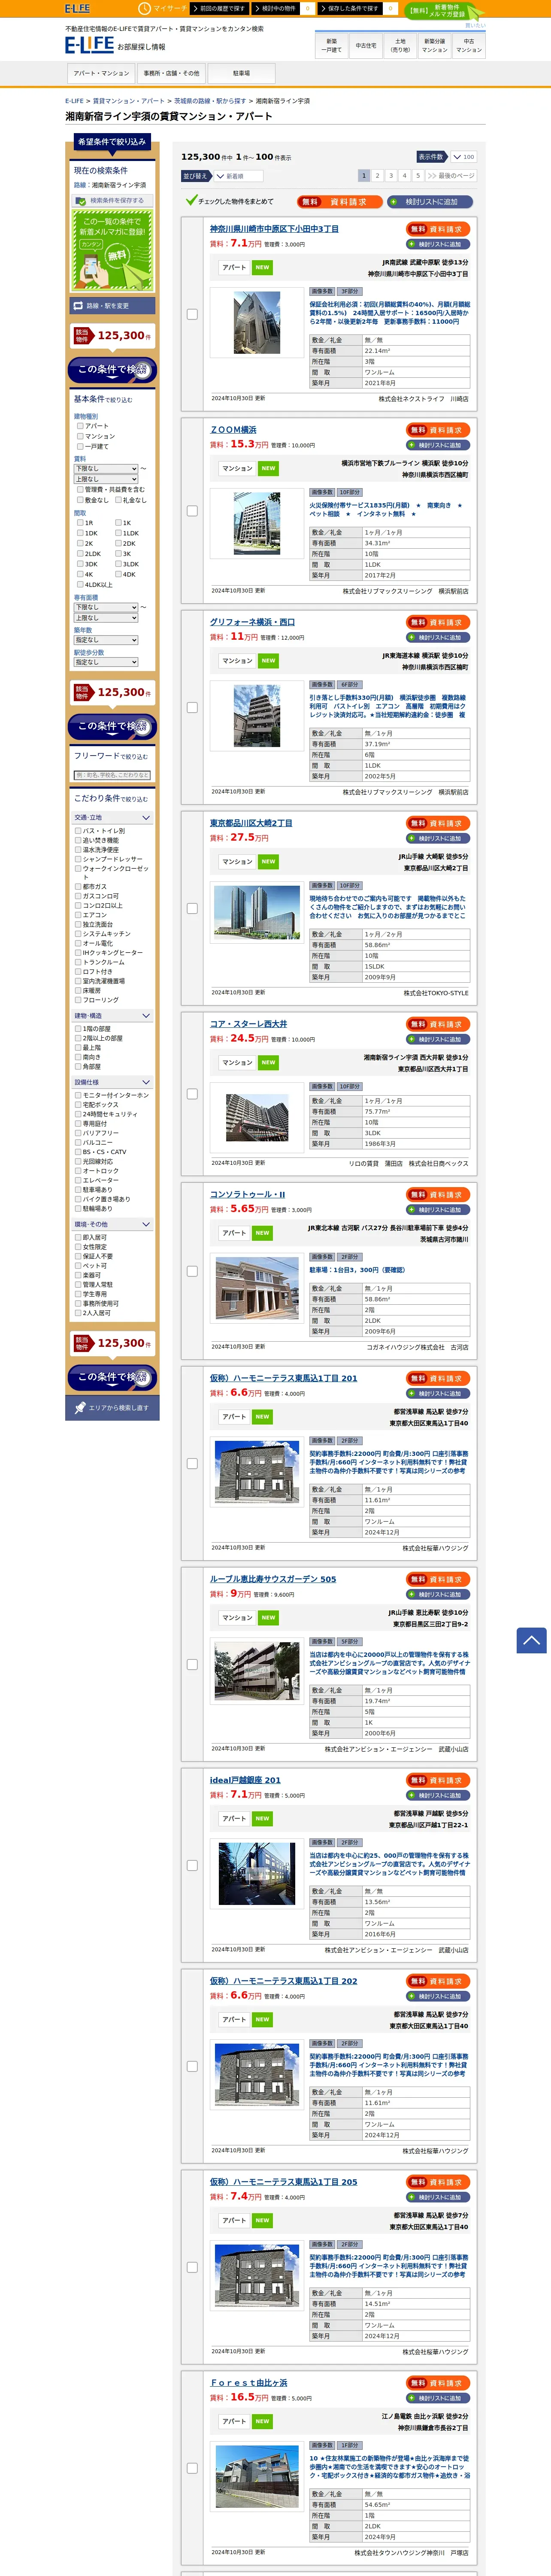This screenshot has width=551, height=2576.
Task: Open 土地(売り地) nav item
Action: pos(400,45)
